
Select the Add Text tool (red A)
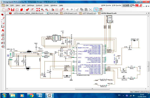(x=3, y=30)
